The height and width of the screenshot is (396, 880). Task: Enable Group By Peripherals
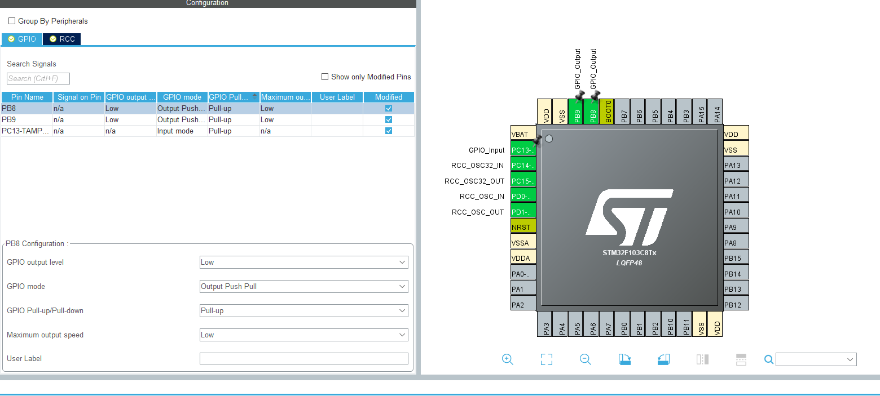coord(12,21)
